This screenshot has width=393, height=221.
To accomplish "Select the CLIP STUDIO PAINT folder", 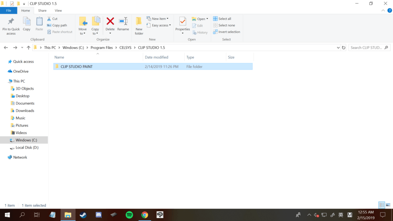I will pyautogui.click(x=153, y=66).
